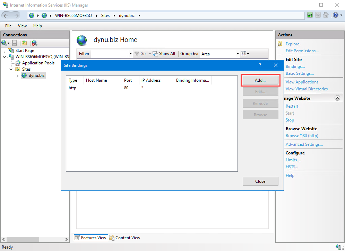Click the Forward navigation arrow

click(17, 16)
